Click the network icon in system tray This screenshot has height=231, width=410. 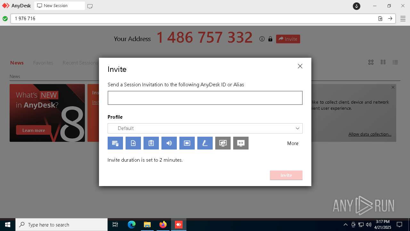(361, 225)
